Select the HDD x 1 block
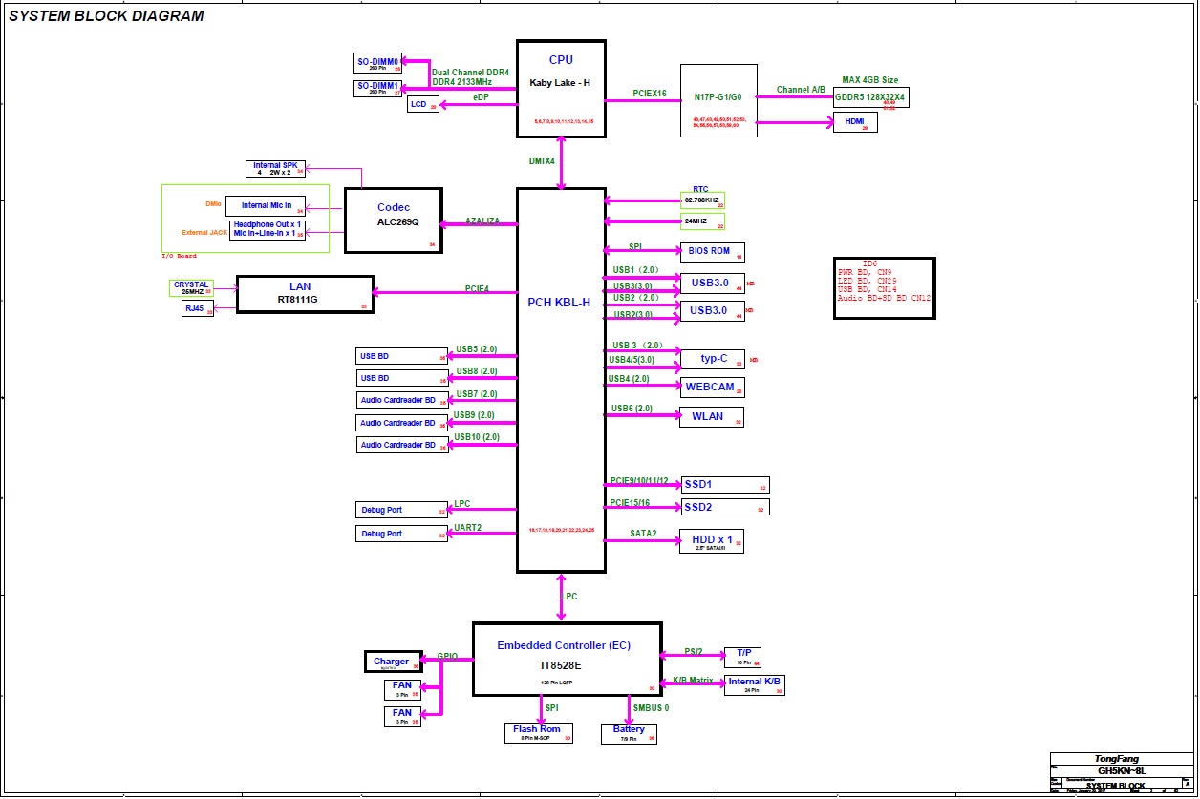Viewport: 1200px width, 799px height. (x=712, y=541)
